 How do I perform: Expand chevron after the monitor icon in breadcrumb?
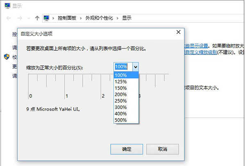pyautogui.click(x=53, y=18)
